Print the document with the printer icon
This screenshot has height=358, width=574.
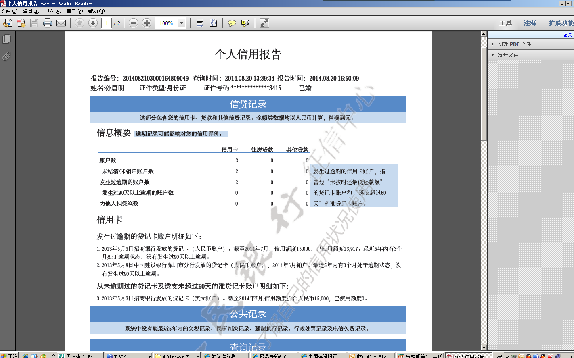(48, 23)
